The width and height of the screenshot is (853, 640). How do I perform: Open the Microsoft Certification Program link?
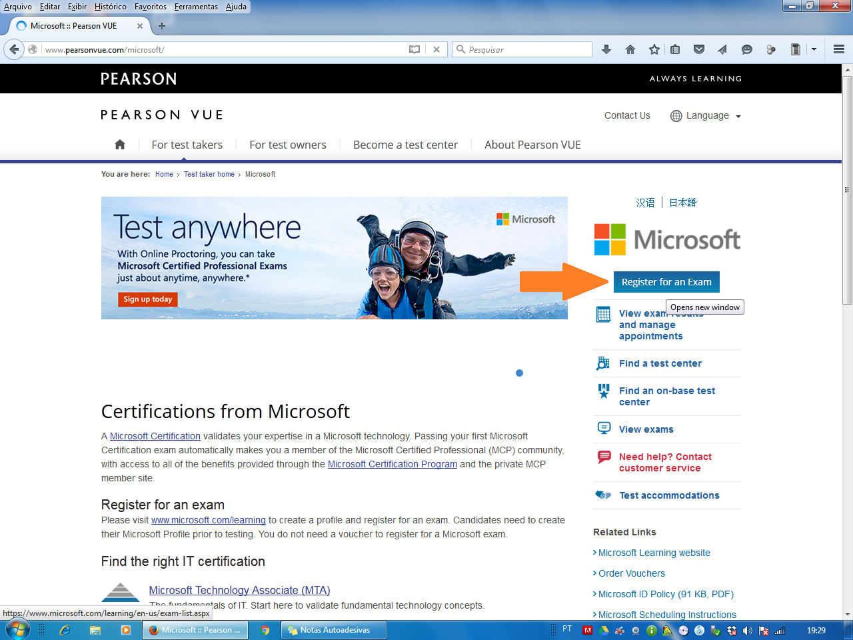click(393, 464)
